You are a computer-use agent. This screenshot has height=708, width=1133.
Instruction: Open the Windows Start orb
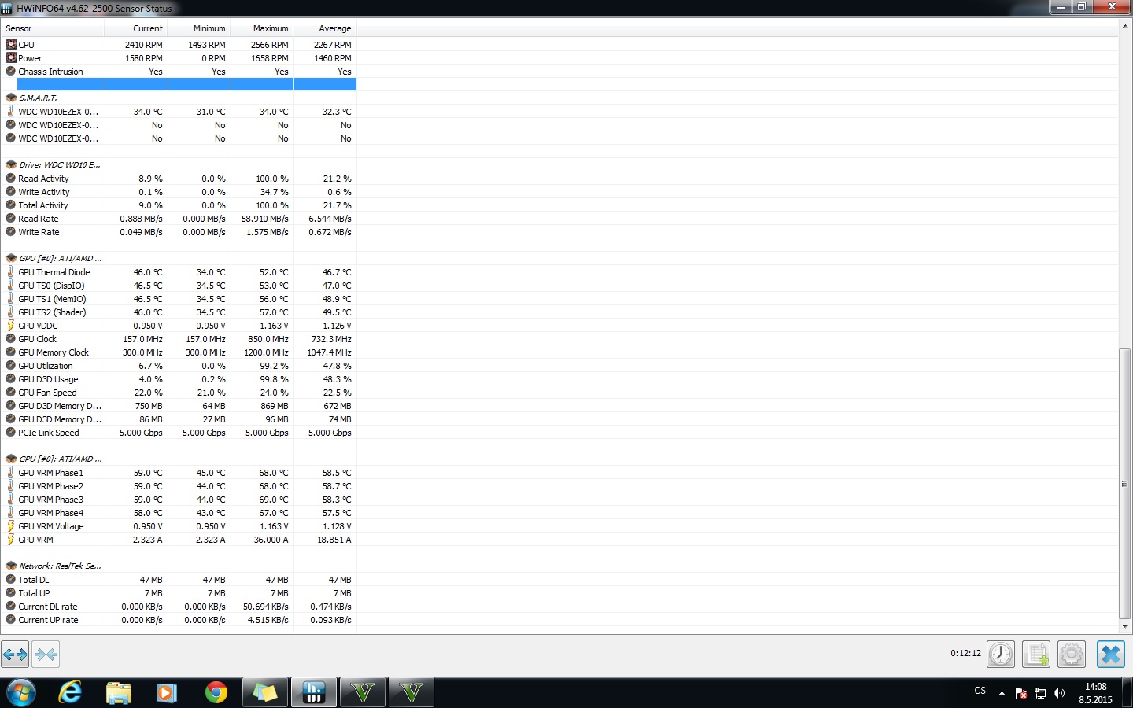coord(21,693)
